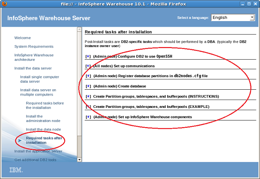Screen dimensions: 260x179
Task: Select Required tasks after installation link
Action: coord(44,140)
